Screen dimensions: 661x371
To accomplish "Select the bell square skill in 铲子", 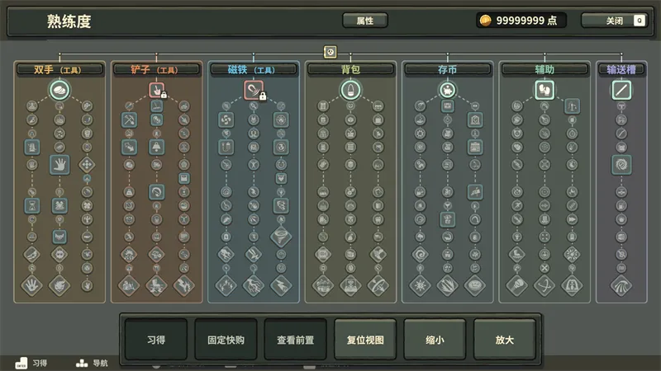I will tap(156, 148).
